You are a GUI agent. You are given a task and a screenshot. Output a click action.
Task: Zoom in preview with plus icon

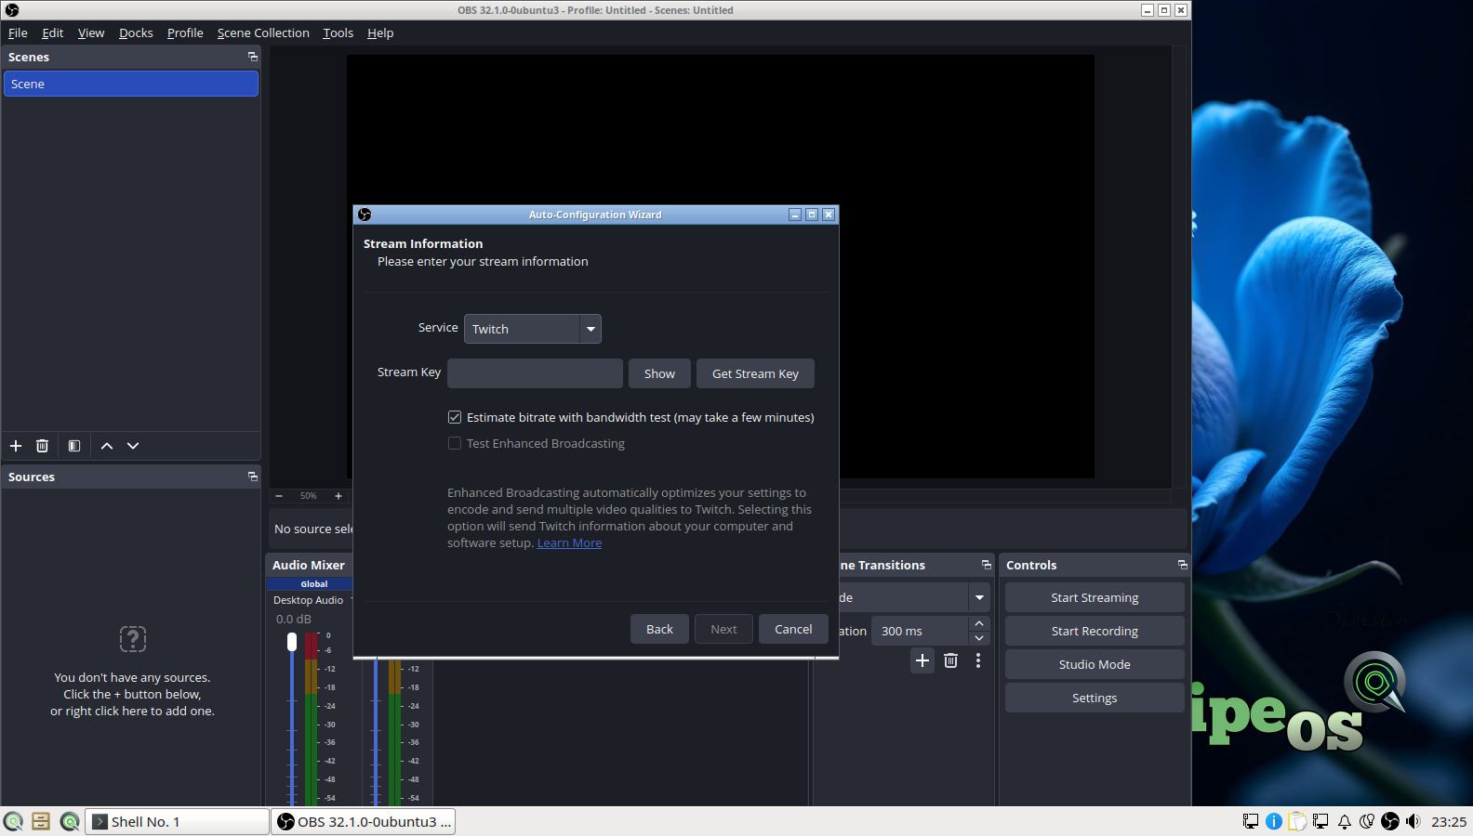click(x=338, y=496)
